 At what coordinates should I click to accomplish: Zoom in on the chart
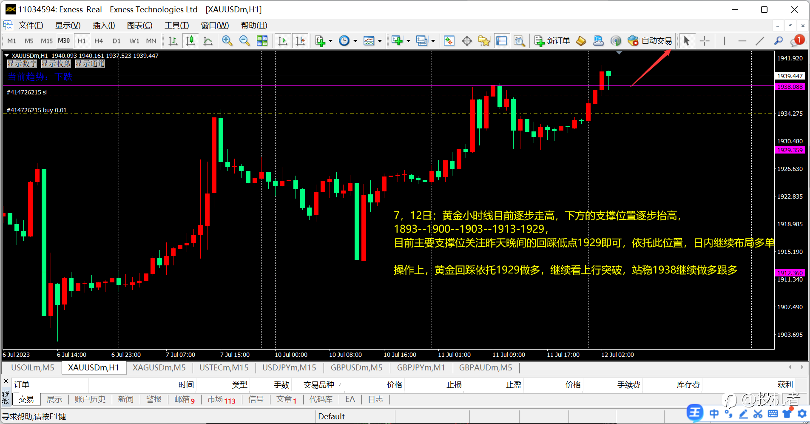pos(227,41)
